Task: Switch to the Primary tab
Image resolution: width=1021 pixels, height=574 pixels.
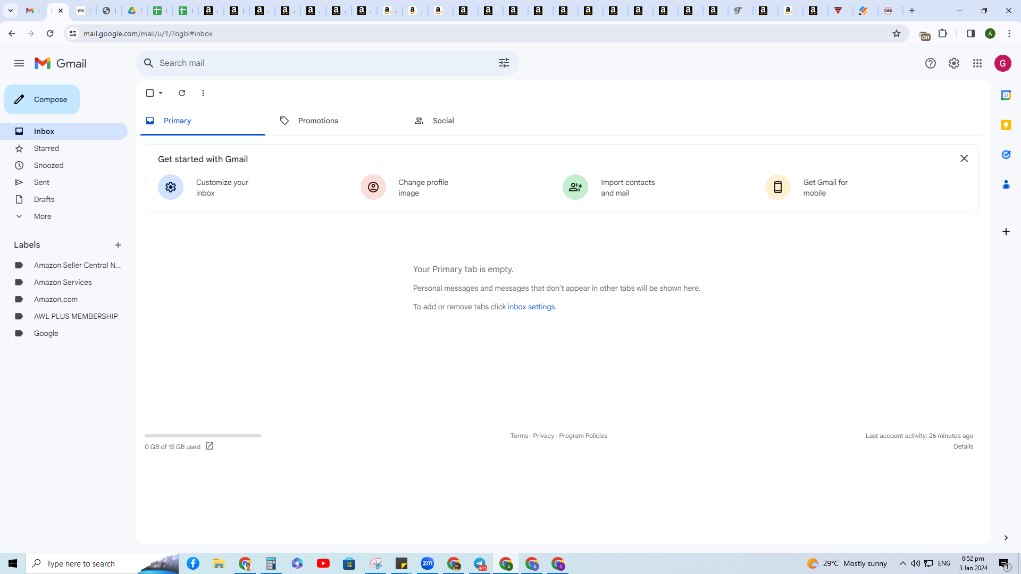Action: pyautogui.click(x=203, y=121)
